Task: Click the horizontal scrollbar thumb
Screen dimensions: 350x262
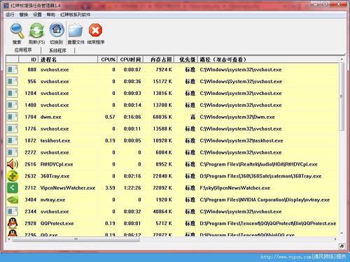Action: pyautogui.click(x=76, y=239)
